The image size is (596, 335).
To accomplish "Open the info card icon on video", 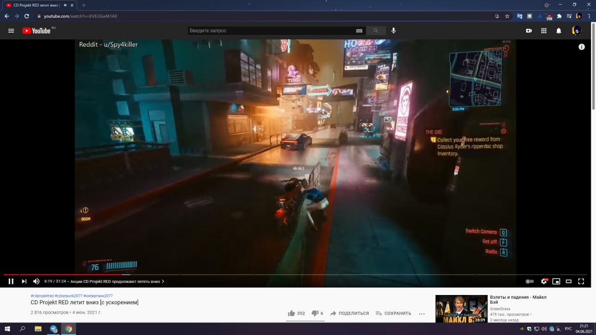I will (x=582, y=47).
